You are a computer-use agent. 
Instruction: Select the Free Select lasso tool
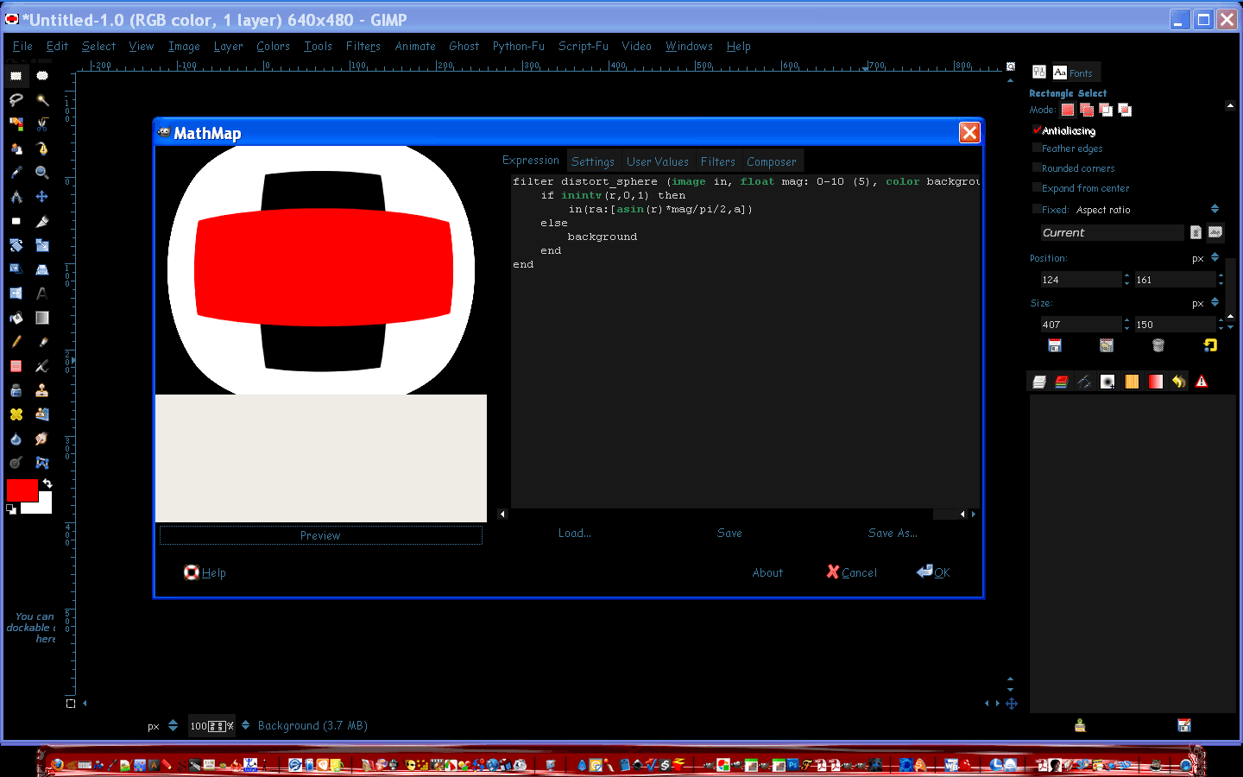click(x=16, y=100)
